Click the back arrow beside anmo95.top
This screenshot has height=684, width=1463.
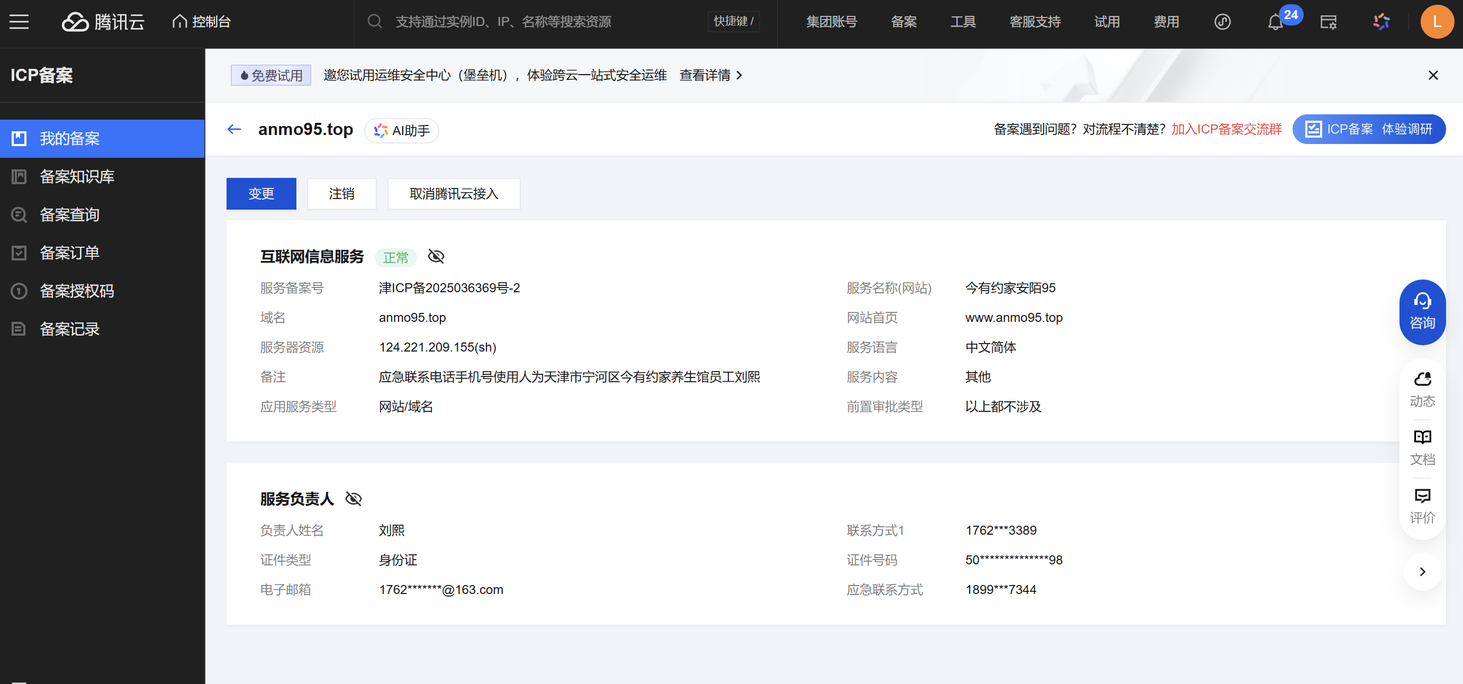tap(234, 130)
